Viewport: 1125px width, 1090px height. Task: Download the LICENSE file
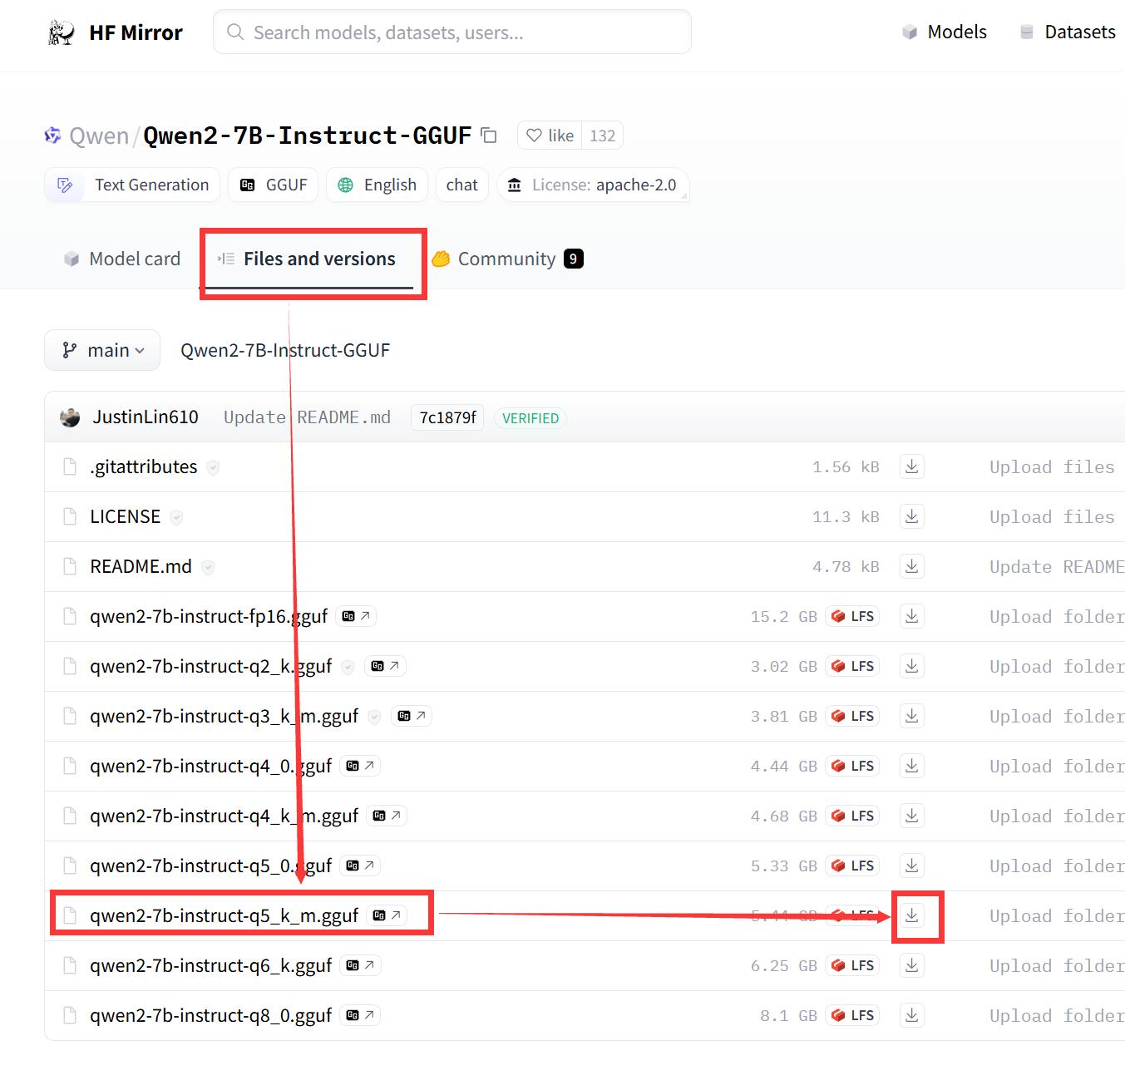(912, 516)
